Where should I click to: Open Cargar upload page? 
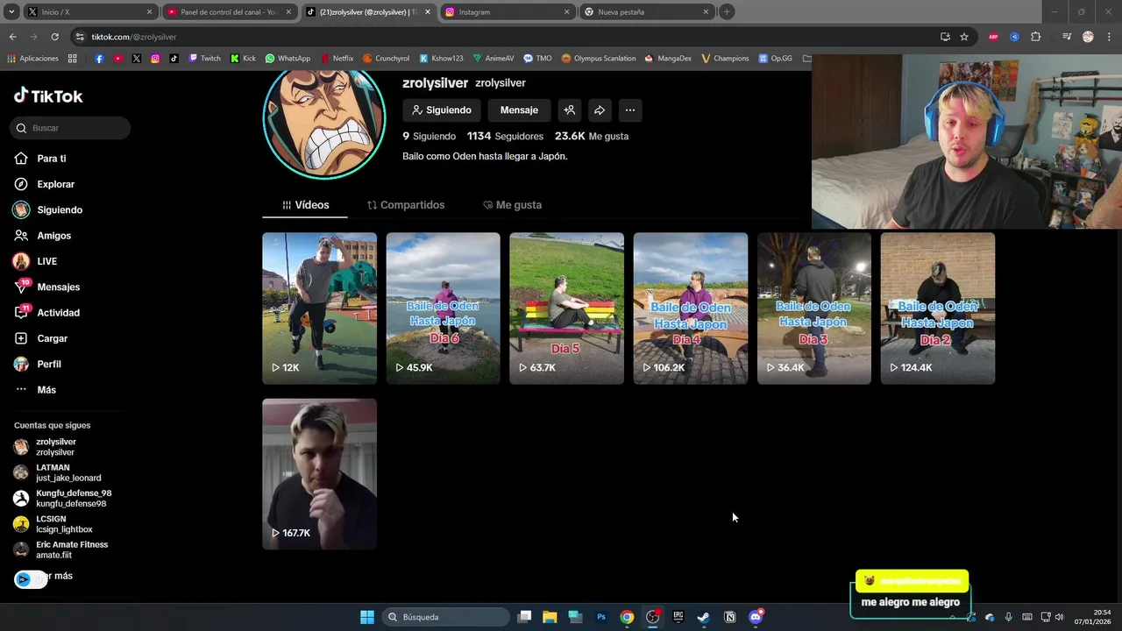pos(40,338)
